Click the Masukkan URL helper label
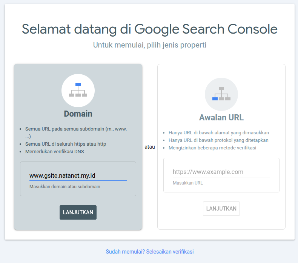This screenshot has width=298, height=263. click(188, 183)
